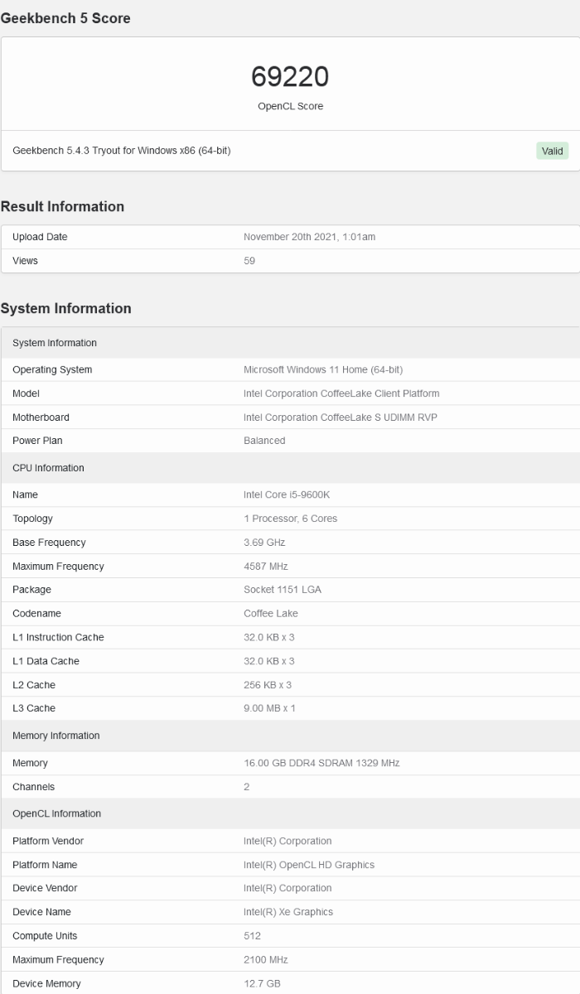Click the green Valid badge

point(552,151)
